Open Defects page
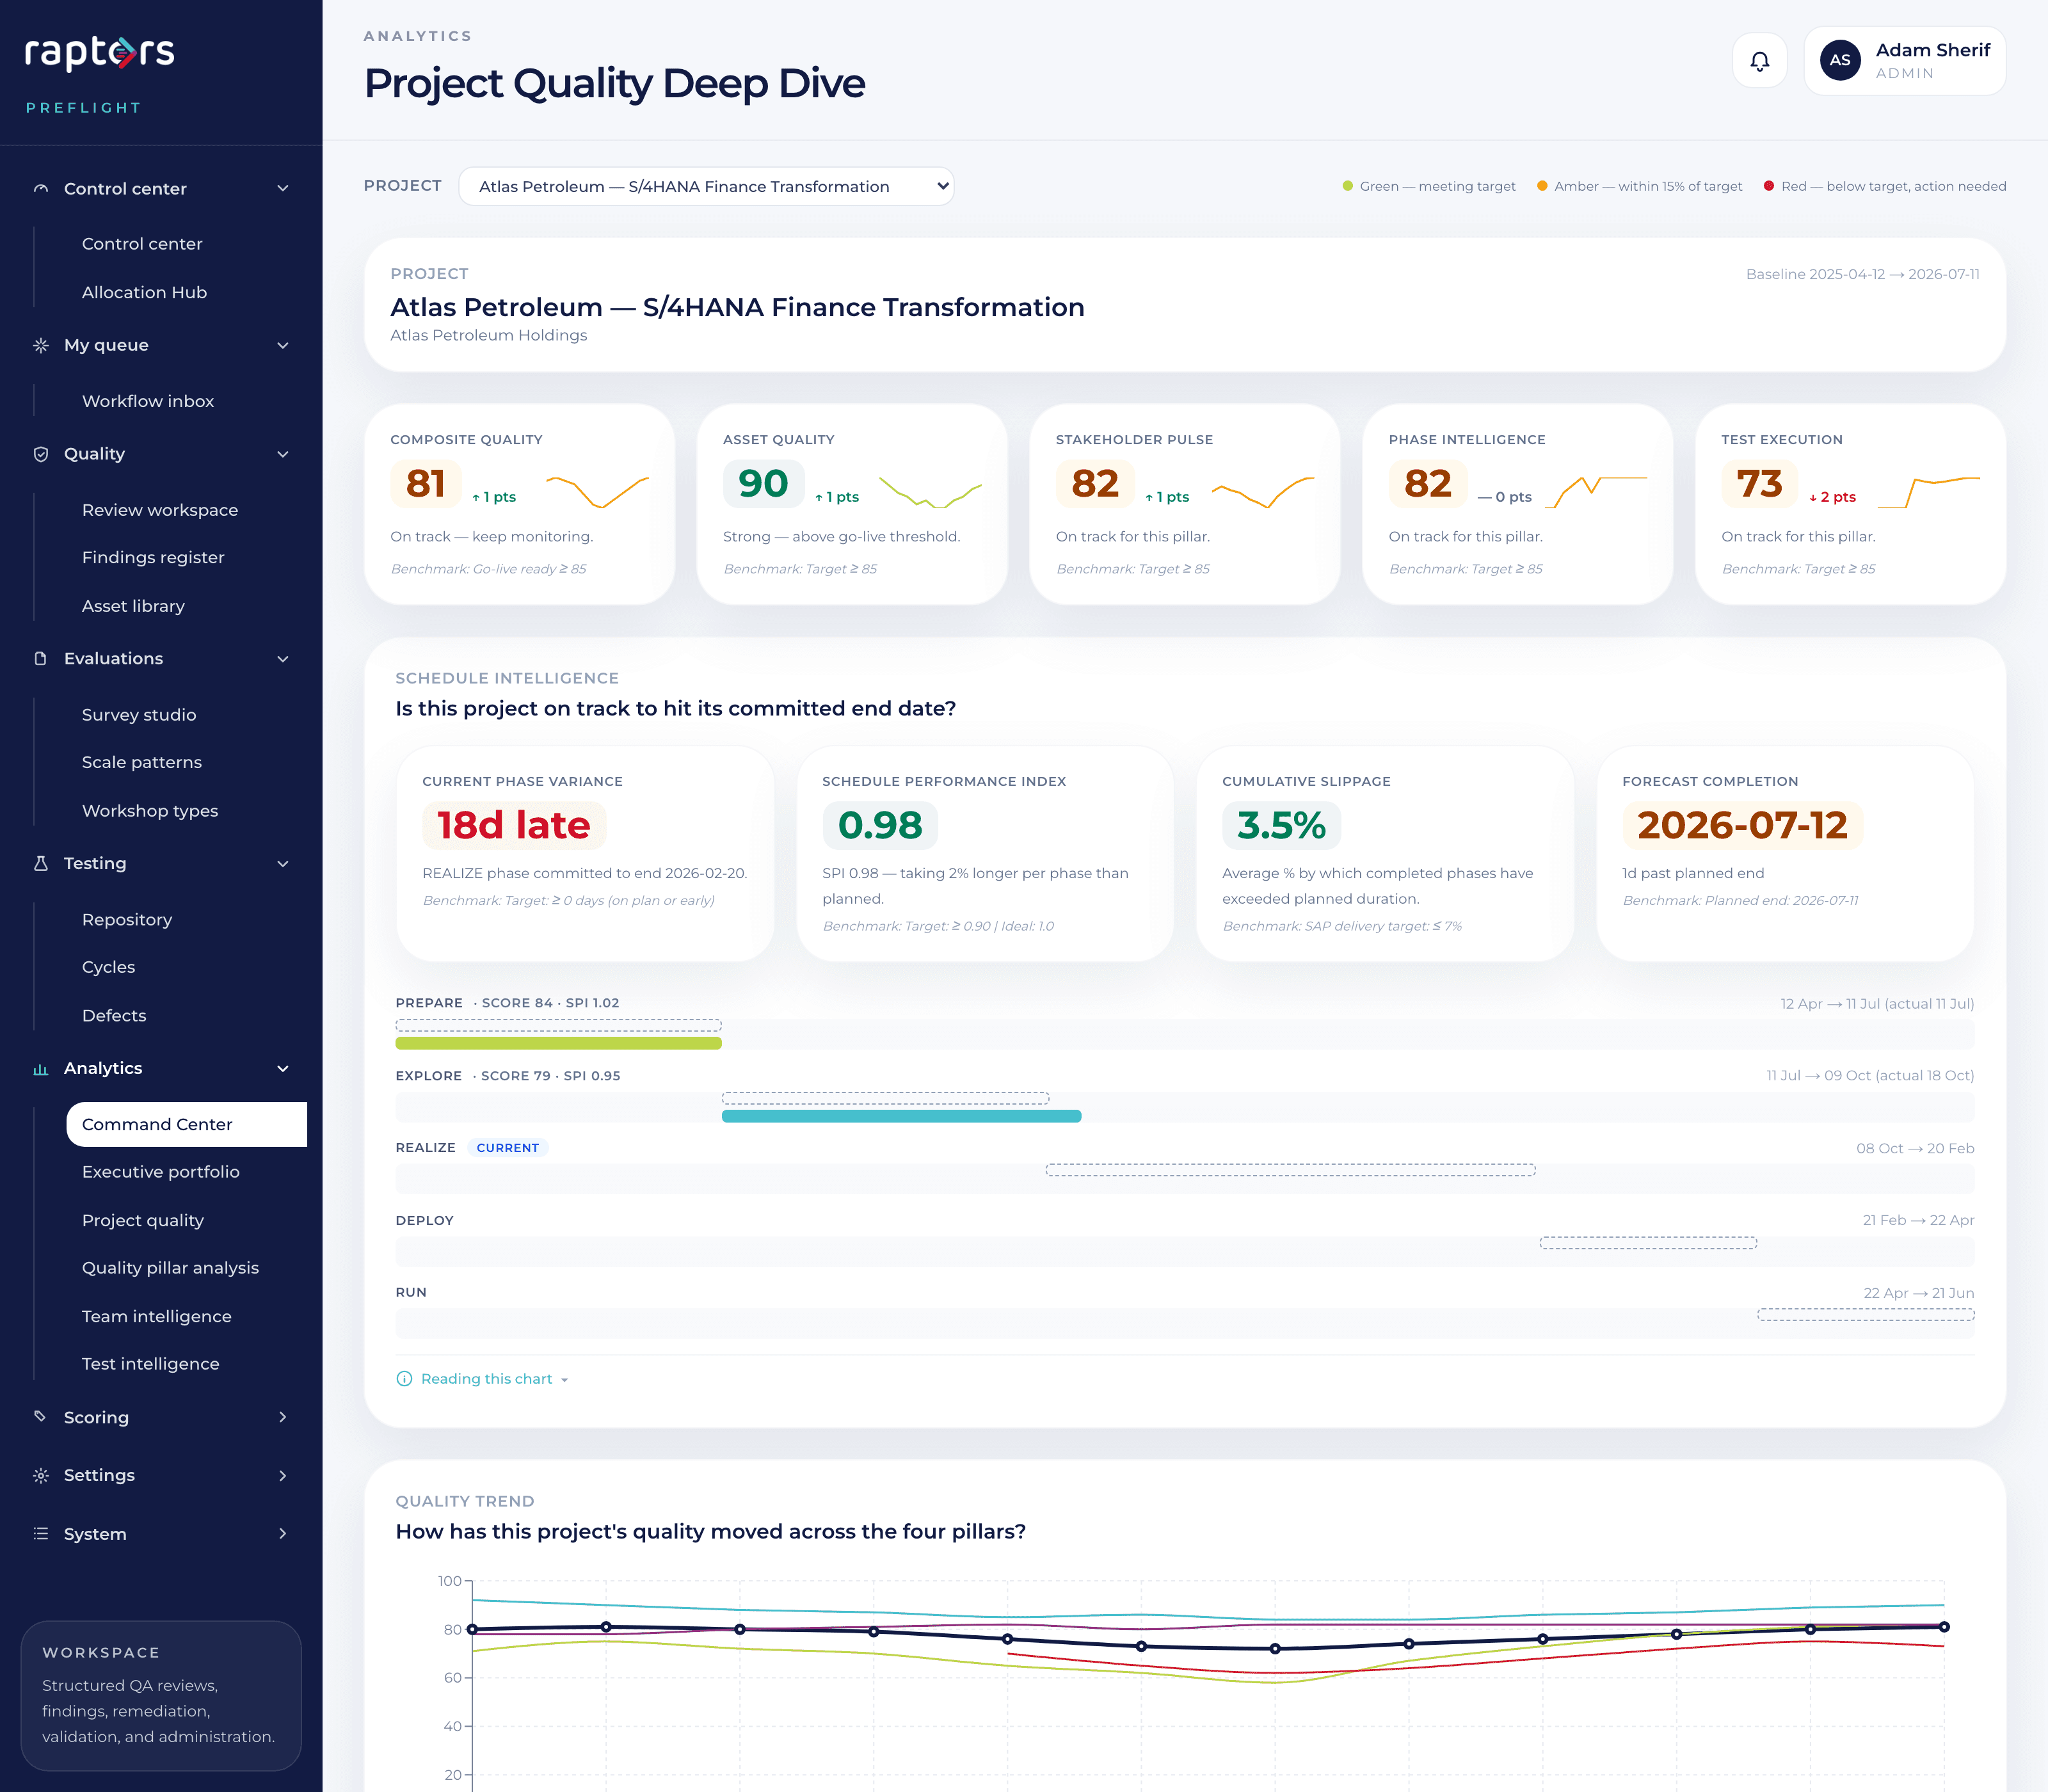 click(x=186, y=1016)
